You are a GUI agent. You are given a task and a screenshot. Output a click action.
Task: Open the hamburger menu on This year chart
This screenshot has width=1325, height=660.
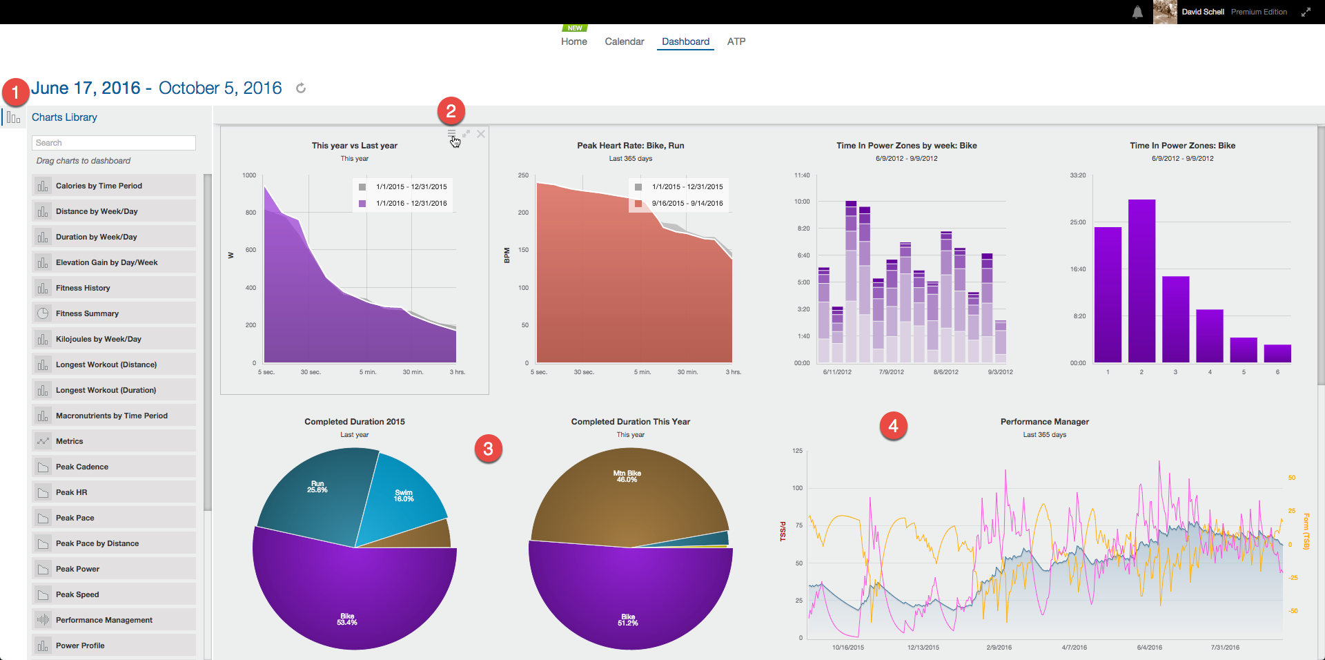click(451, 133)
